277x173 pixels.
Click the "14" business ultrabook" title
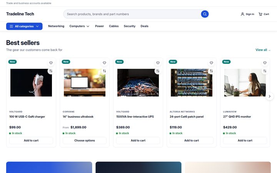[x=78, y=117]
